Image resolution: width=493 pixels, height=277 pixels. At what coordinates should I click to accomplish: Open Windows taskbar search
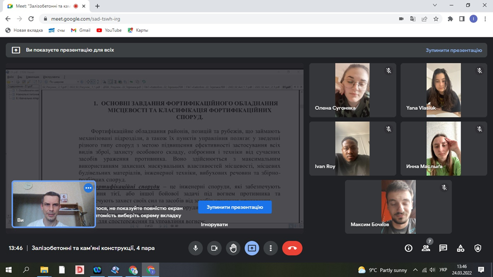pos(26,270)
